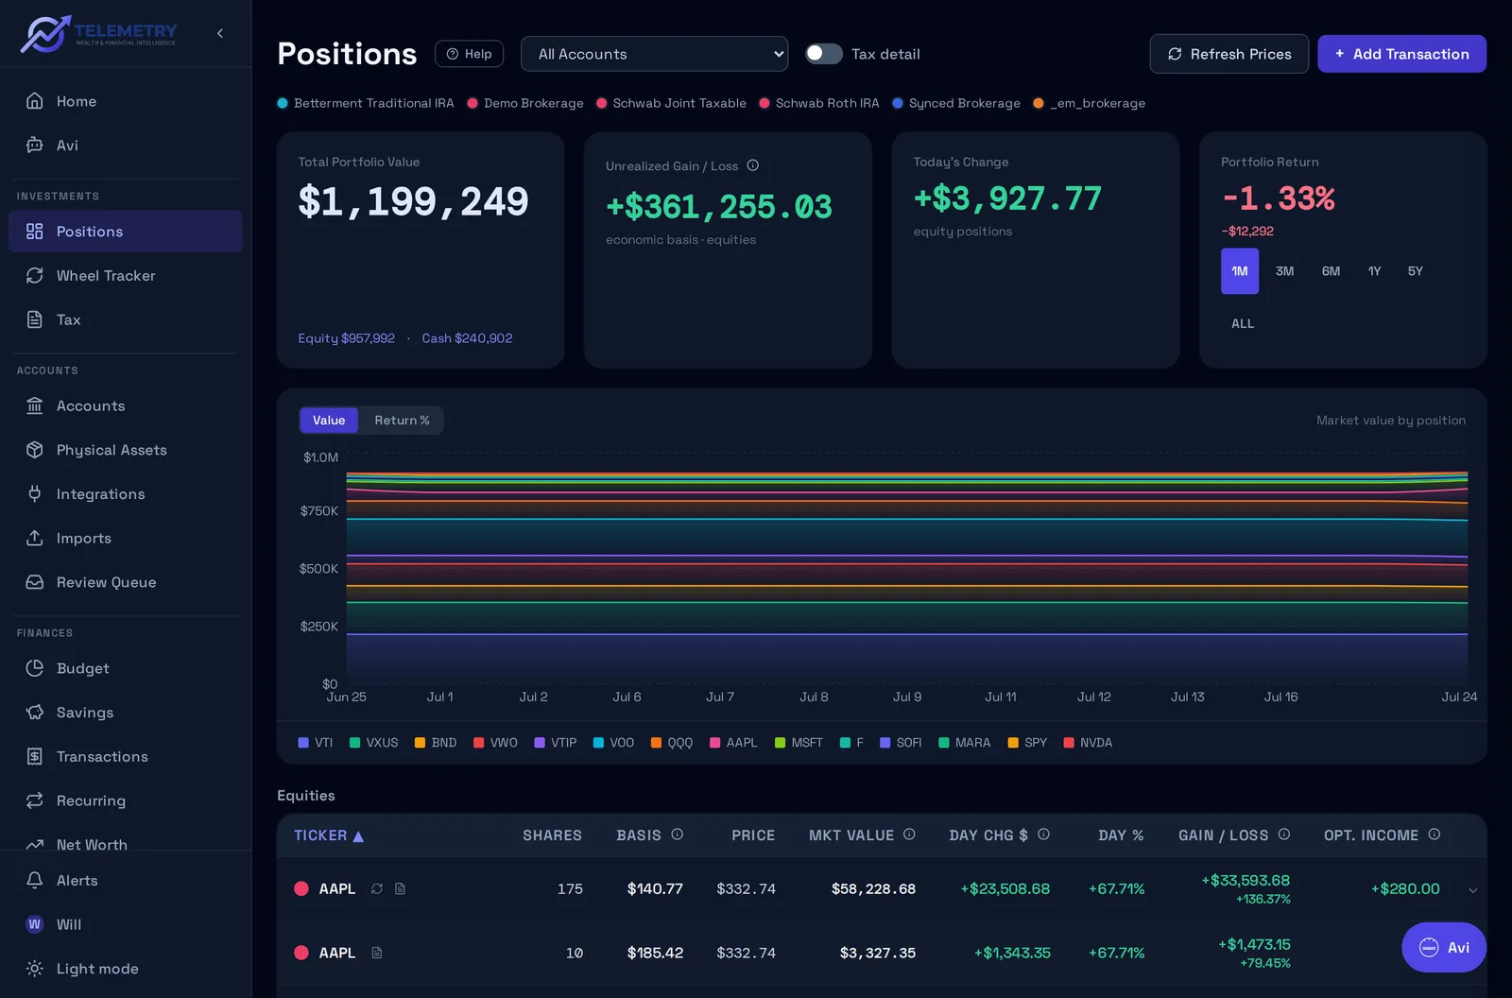Click the OPT. INCOME info icon
This screenshot has width=1512, height=998.
tap(1434, 835)
